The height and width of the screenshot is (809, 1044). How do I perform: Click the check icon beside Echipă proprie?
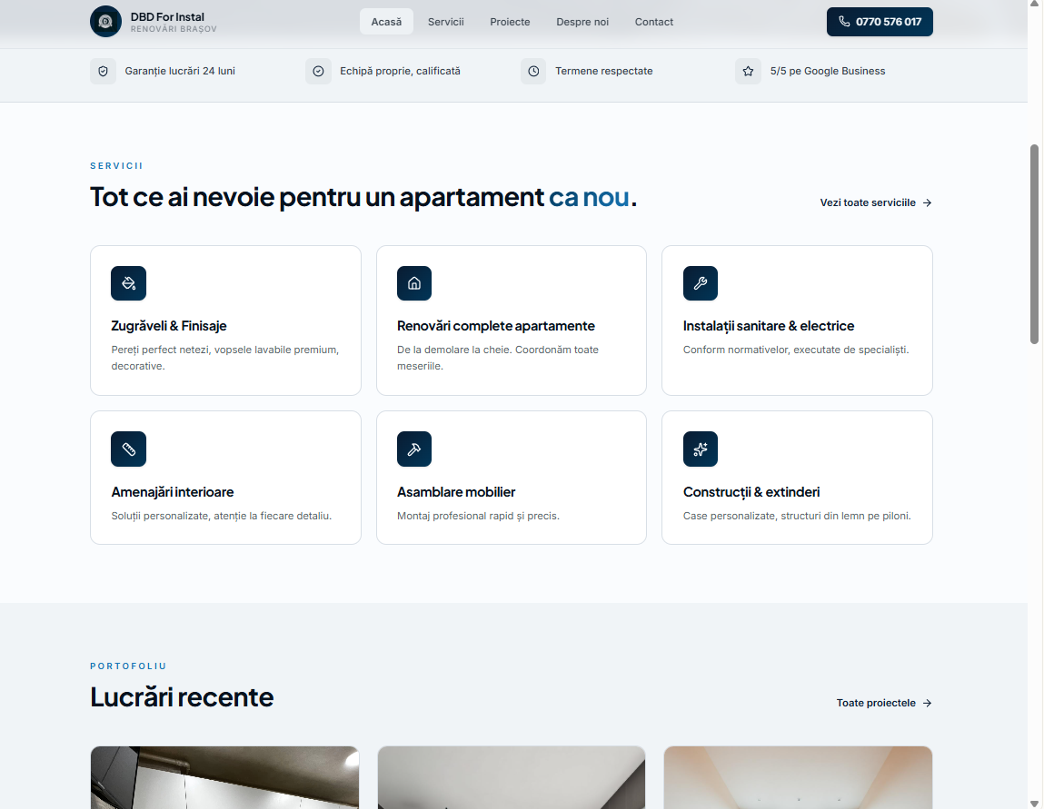click(318, 70)
